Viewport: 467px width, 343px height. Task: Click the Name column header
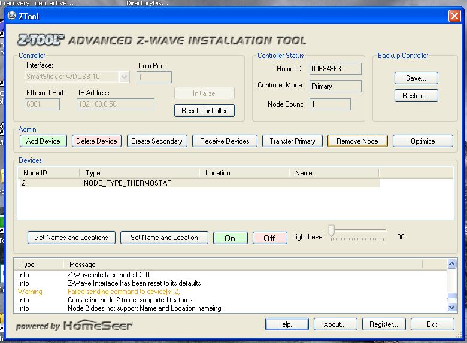tap(334, 173)
